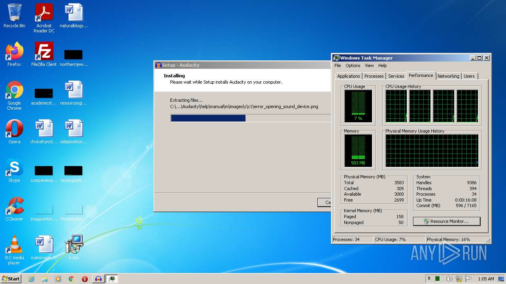Switch to Audacity setup in the taskbar
The width and height of the screenshot is (506, 284).
[98, 279]
